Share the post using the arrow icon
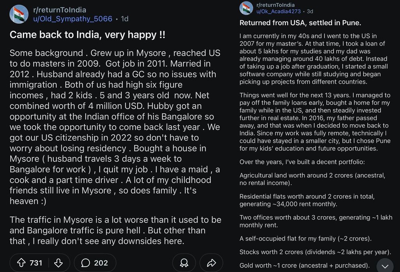This screenshot has height=272, width=400. 211,263
